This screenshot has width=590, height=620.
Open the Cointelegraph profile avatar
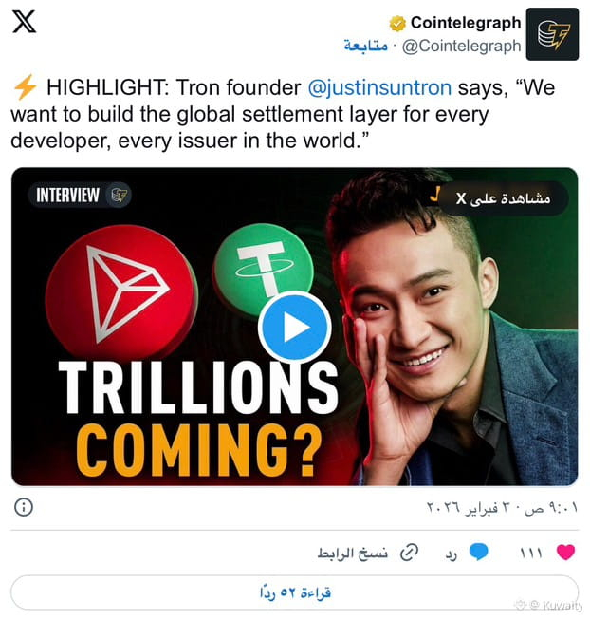coord(552,34)
